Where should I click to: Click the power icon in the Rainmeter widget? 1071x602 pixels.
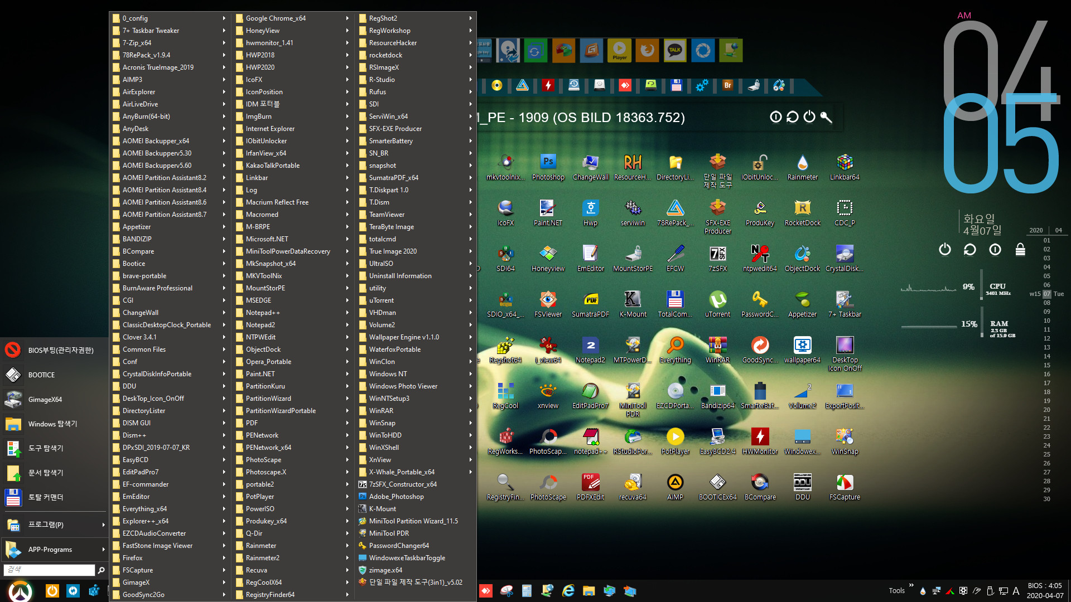tap(944, 249)
